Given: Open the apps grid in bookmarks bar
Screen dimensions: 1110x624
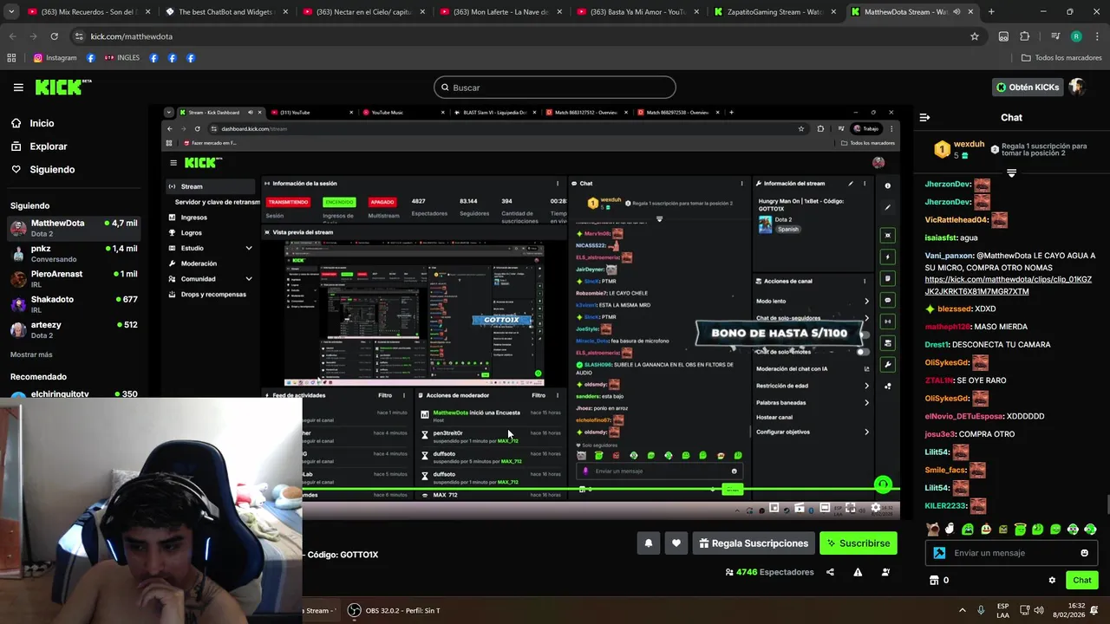Looking at the screenshot, I should [11, 58].
